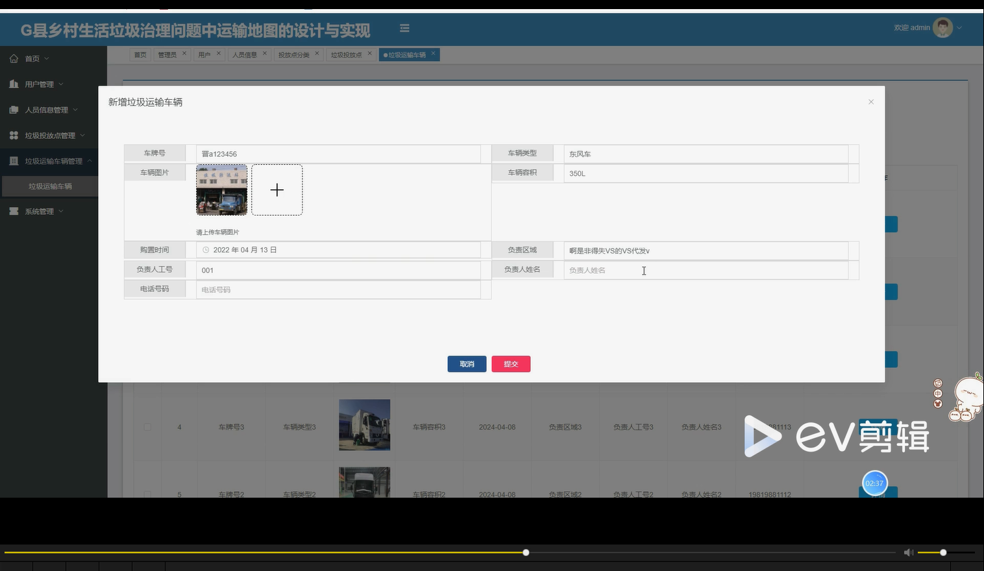Toggle the sidebar collapse hamburger icon
This screenshot has height=571, width=984.
point(404,29)
